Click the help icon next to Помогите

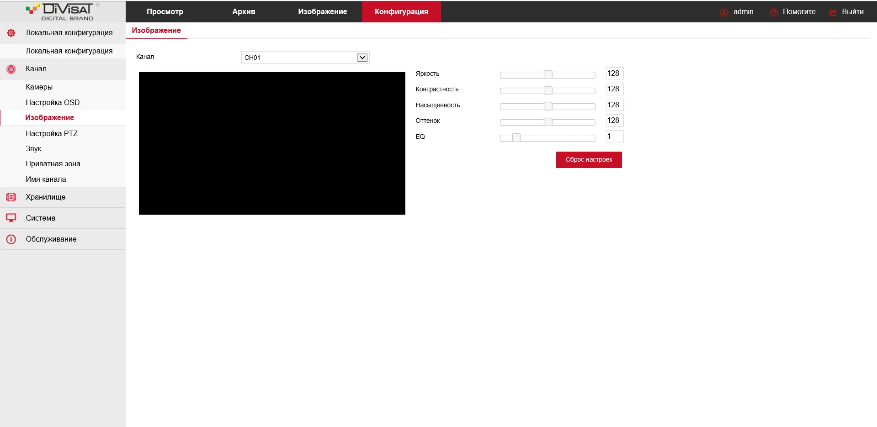click(x=774, y=12)
